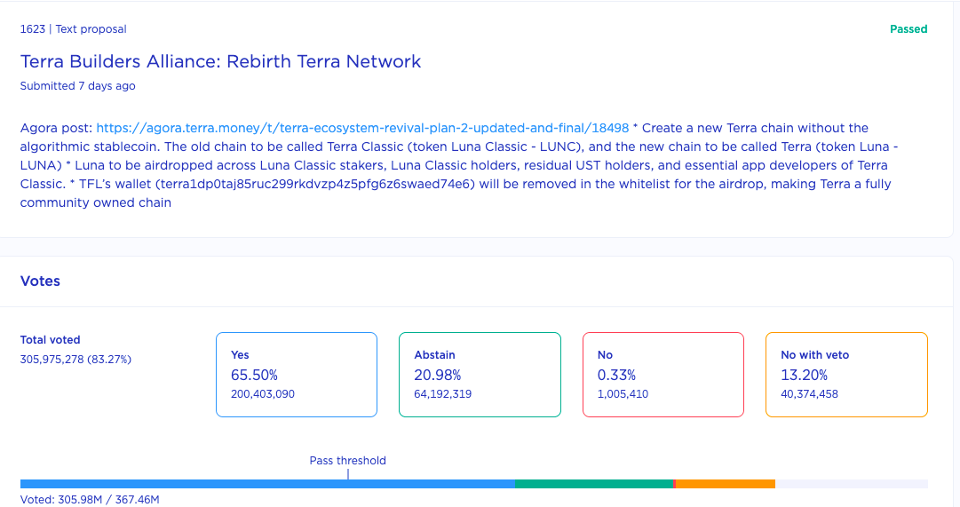
Task: Click the green Passed status label
Action: (908, 29)
